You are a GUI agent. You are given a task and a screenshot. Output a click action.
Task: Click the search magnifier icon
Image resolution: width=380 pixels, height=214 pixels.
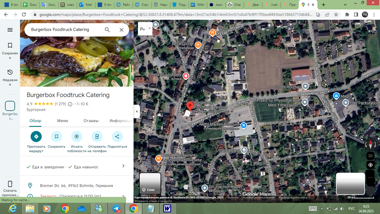click(x=107, y=30)
